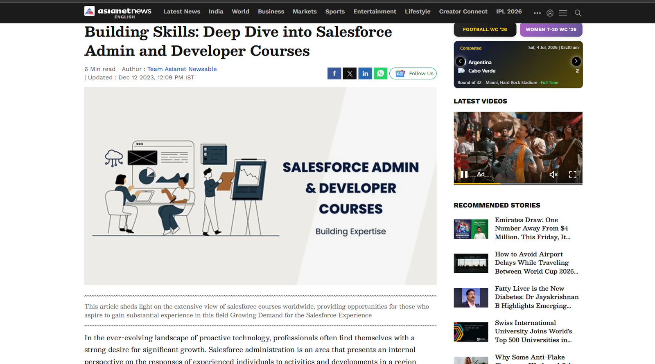Click the LATEST VIDEOS heading
The width and height of the screenshot is (655, 364).
coord(480,101)
